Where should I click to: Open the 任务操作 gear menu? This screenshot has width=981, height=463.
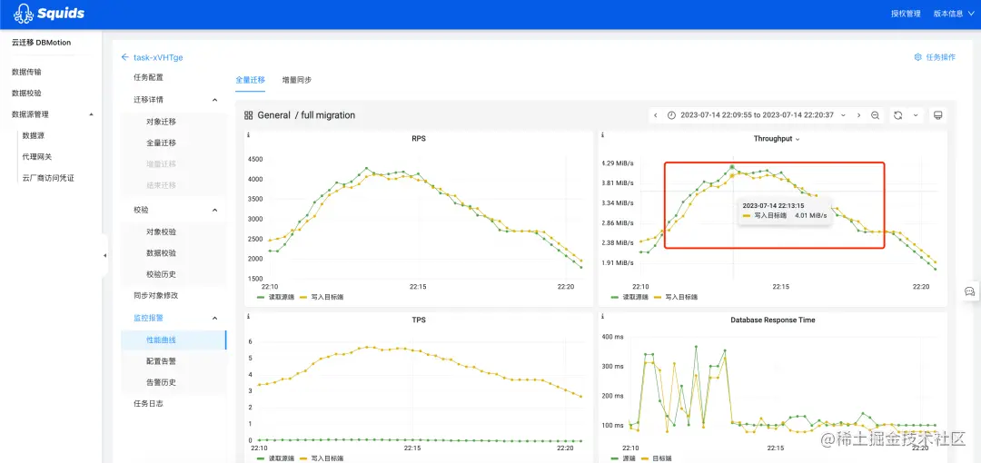click(x=935, y=57)
